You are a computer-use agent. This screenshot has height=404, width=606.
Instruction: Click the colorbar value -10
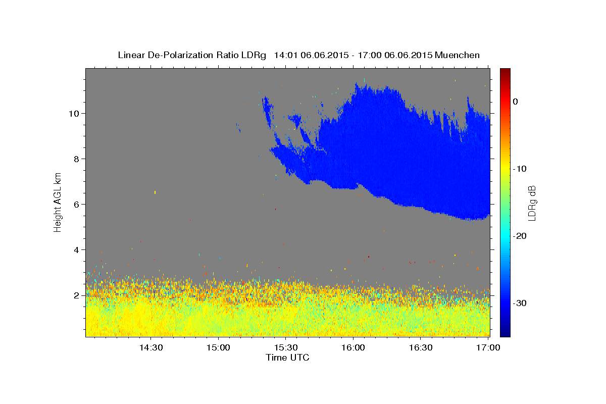pyautogui.click(x=519, y=169)
